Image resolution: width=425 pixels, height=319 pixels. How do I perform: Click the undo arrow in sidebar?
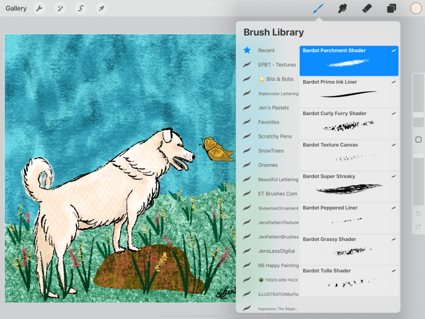pos(418,214)
